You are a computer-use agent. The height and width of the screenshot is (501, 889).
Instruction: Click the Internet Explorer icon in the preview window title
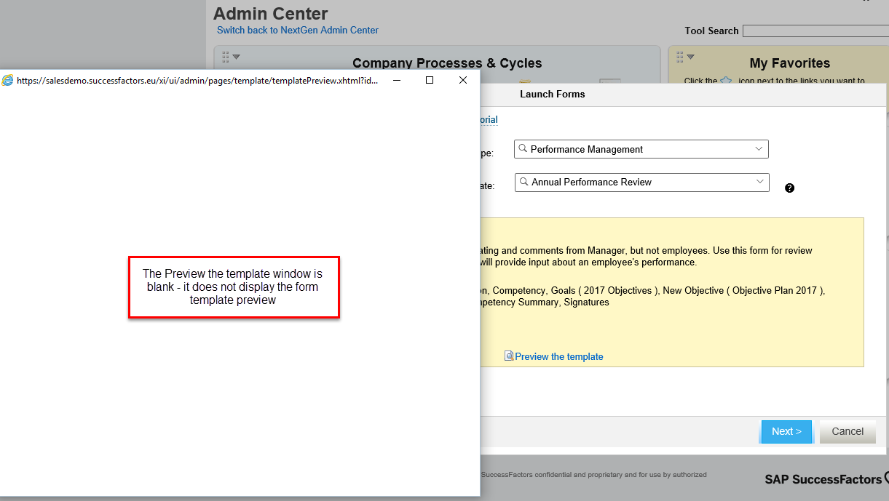(x=7, y=81)
